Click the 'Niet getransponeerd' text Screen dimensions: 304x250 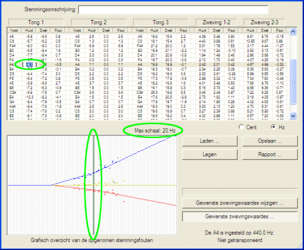pyautogui.click(x=240, y=240)
